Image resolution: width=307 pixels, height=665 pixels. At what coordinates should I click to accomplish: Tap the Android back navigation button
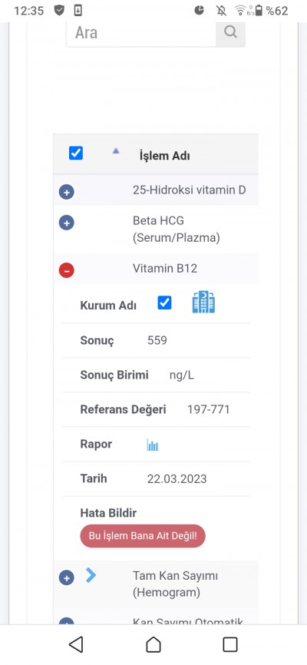click(76, 644)
